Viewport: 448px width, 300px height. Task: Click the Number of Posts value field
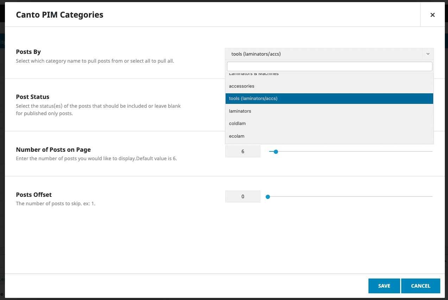(x=243, y=151)
